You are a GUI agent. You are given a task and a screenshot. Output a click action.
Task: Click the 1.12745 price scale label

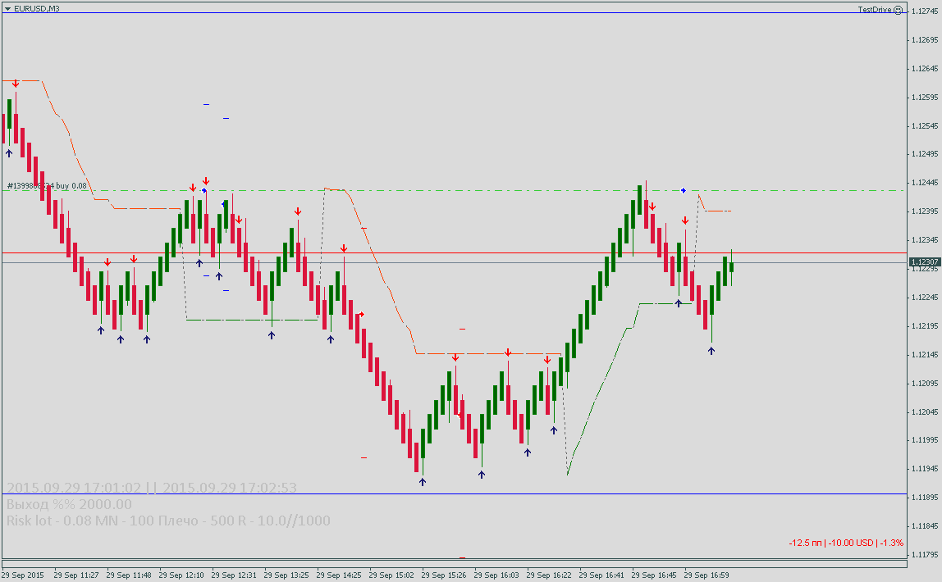[925, 11]
